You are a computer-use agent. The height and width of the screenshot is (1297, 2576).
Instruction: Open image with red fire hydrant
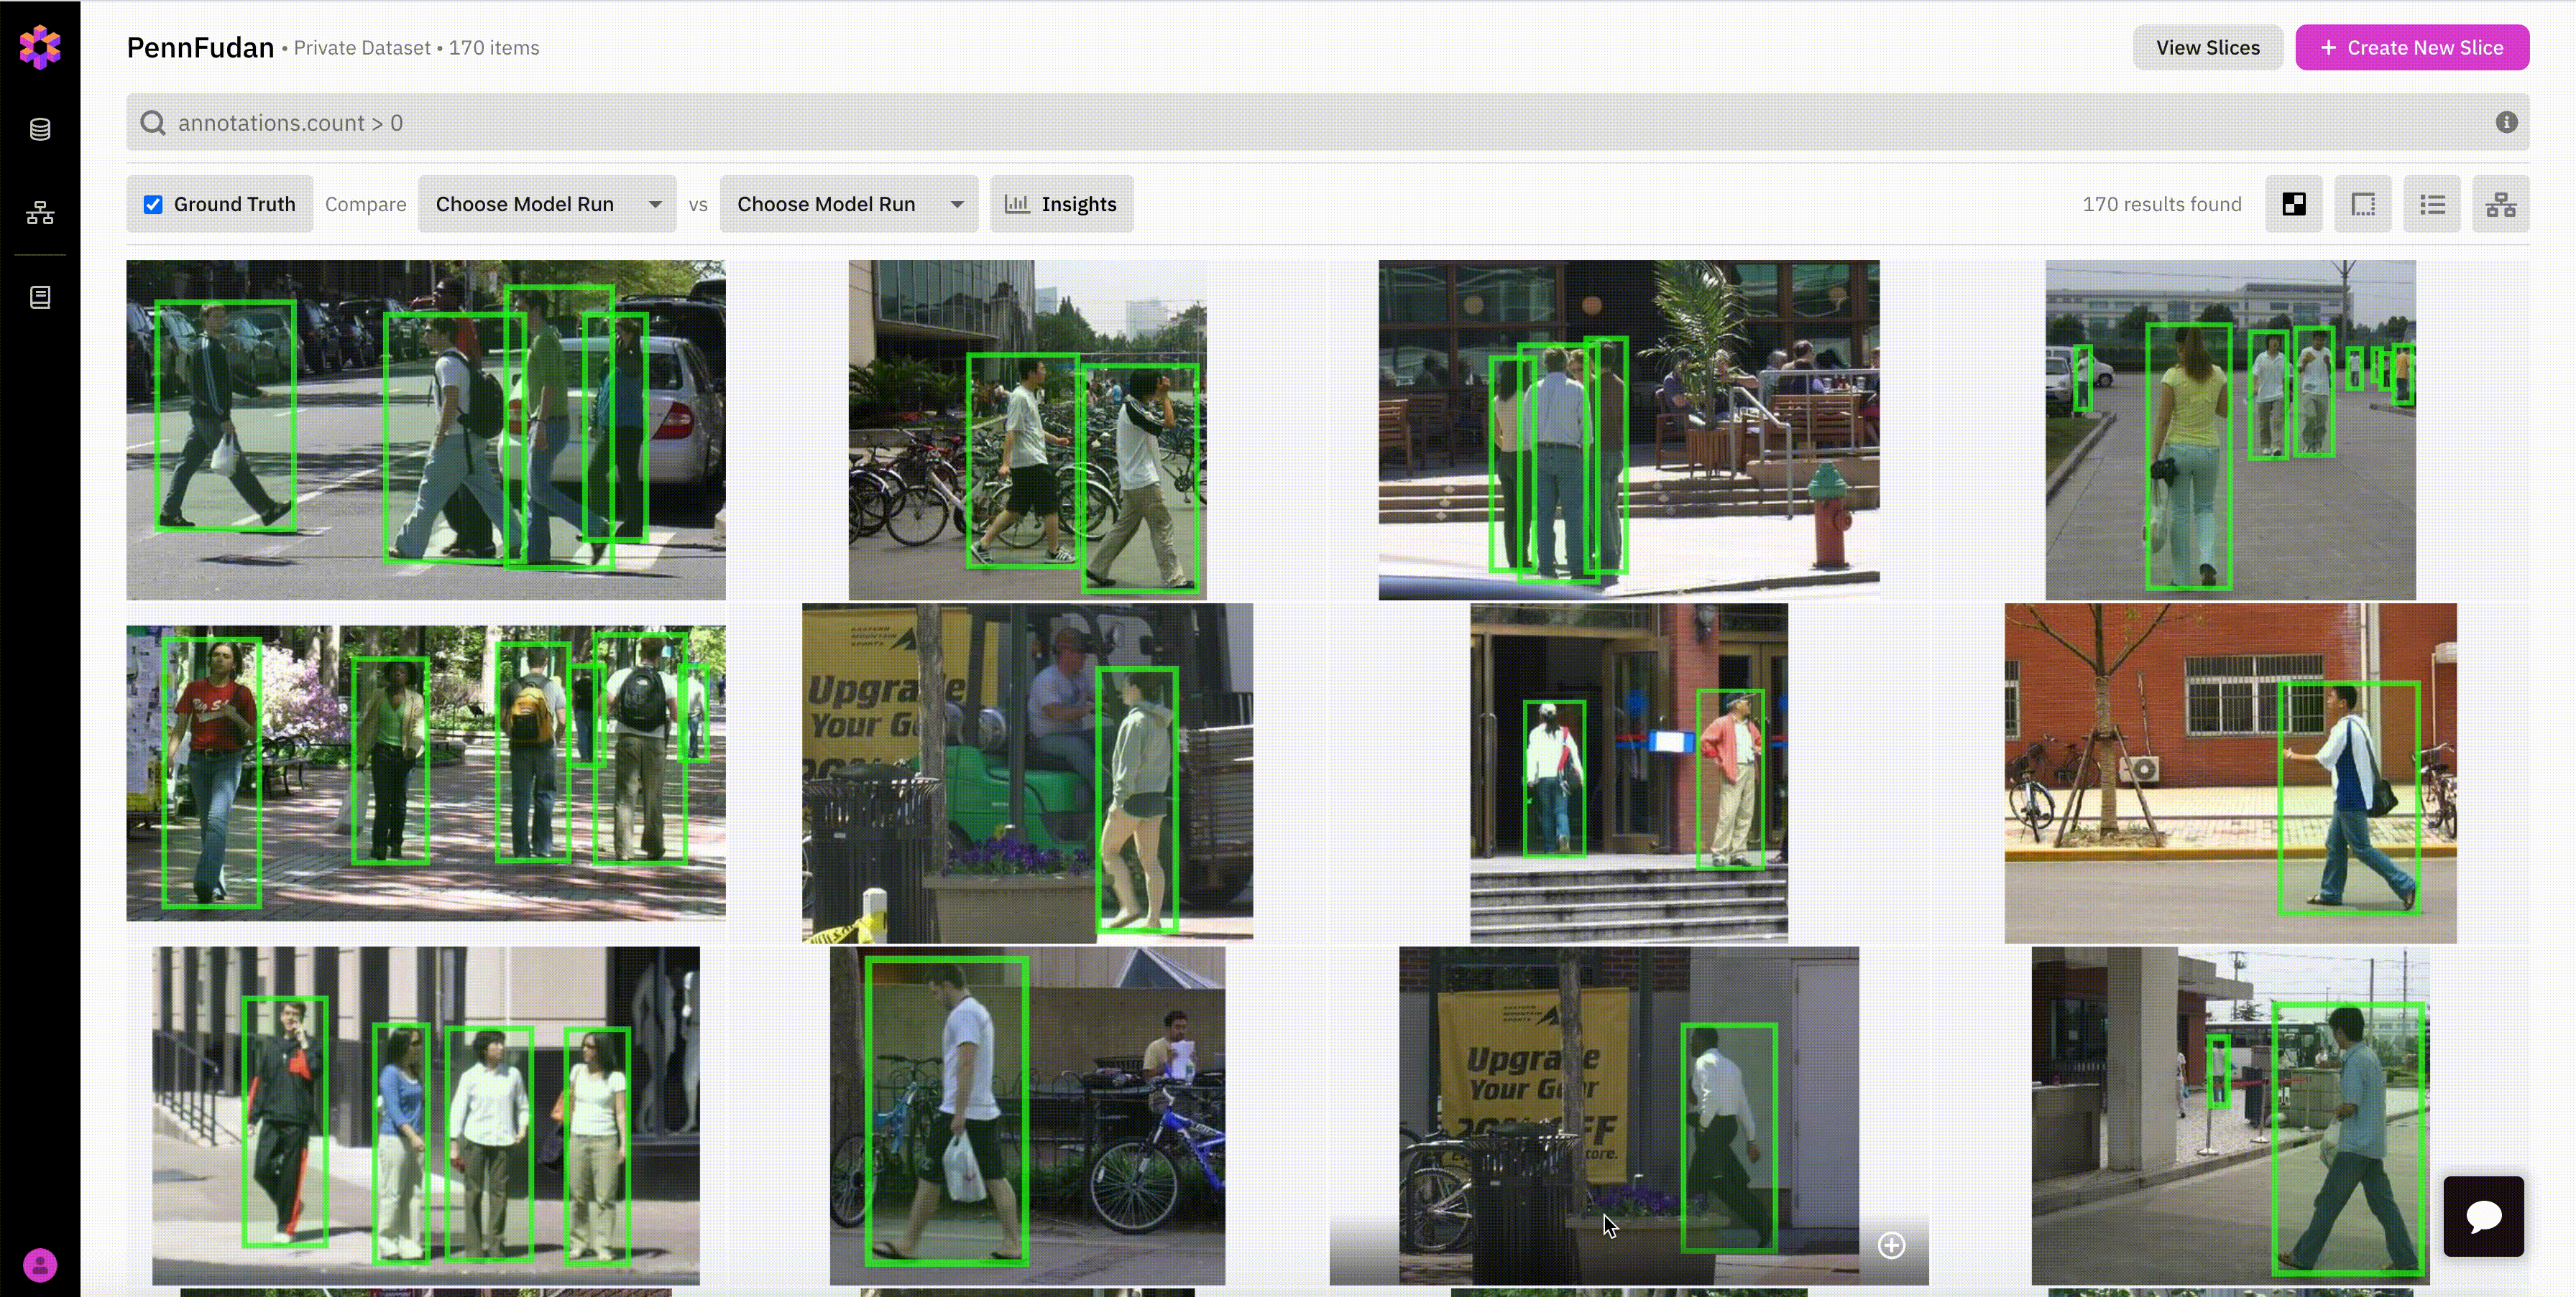1629,429
